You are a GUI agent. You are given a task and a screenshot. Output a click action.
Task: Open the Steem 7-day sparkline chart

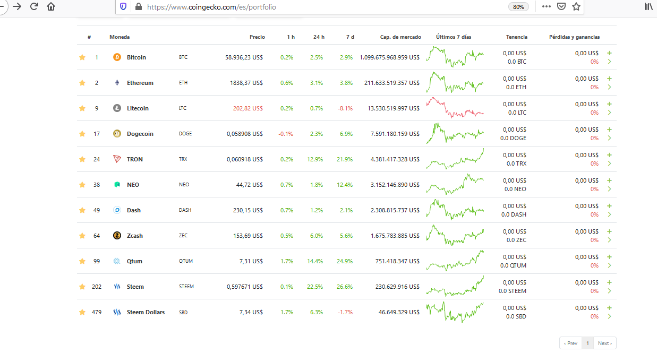[x=455, y=286]
